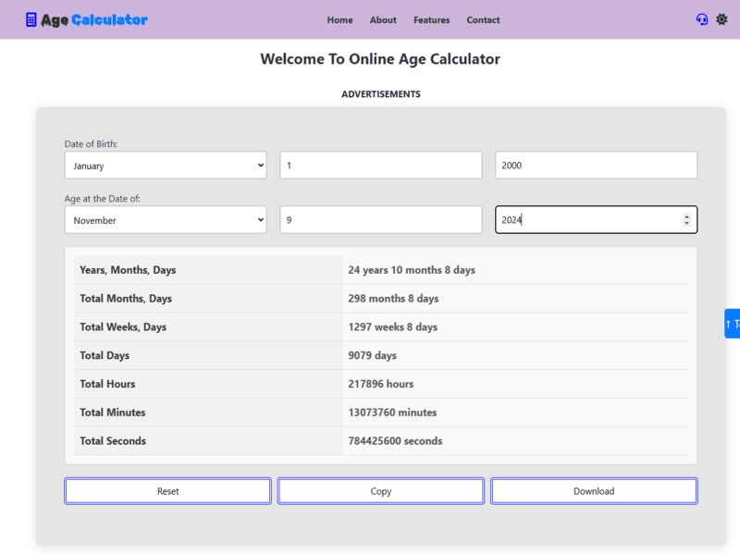Screen dimensions: 740x555
Task: Click the Age Calculator brand title
Action: (93, 19)
